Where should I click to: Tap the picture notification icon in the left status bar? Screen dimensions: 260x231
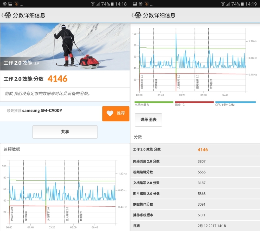pyautogui.click(x=10, y=4)
